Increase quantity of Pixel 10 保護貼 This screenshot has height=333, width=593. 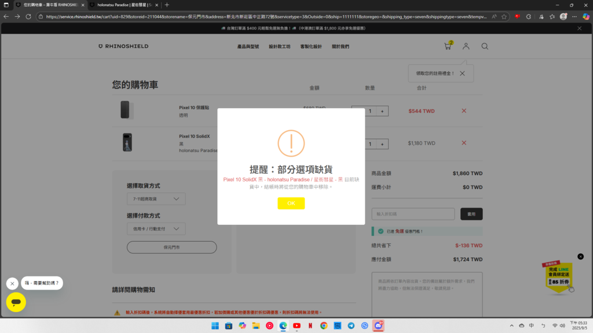click(x=382, y=111)
